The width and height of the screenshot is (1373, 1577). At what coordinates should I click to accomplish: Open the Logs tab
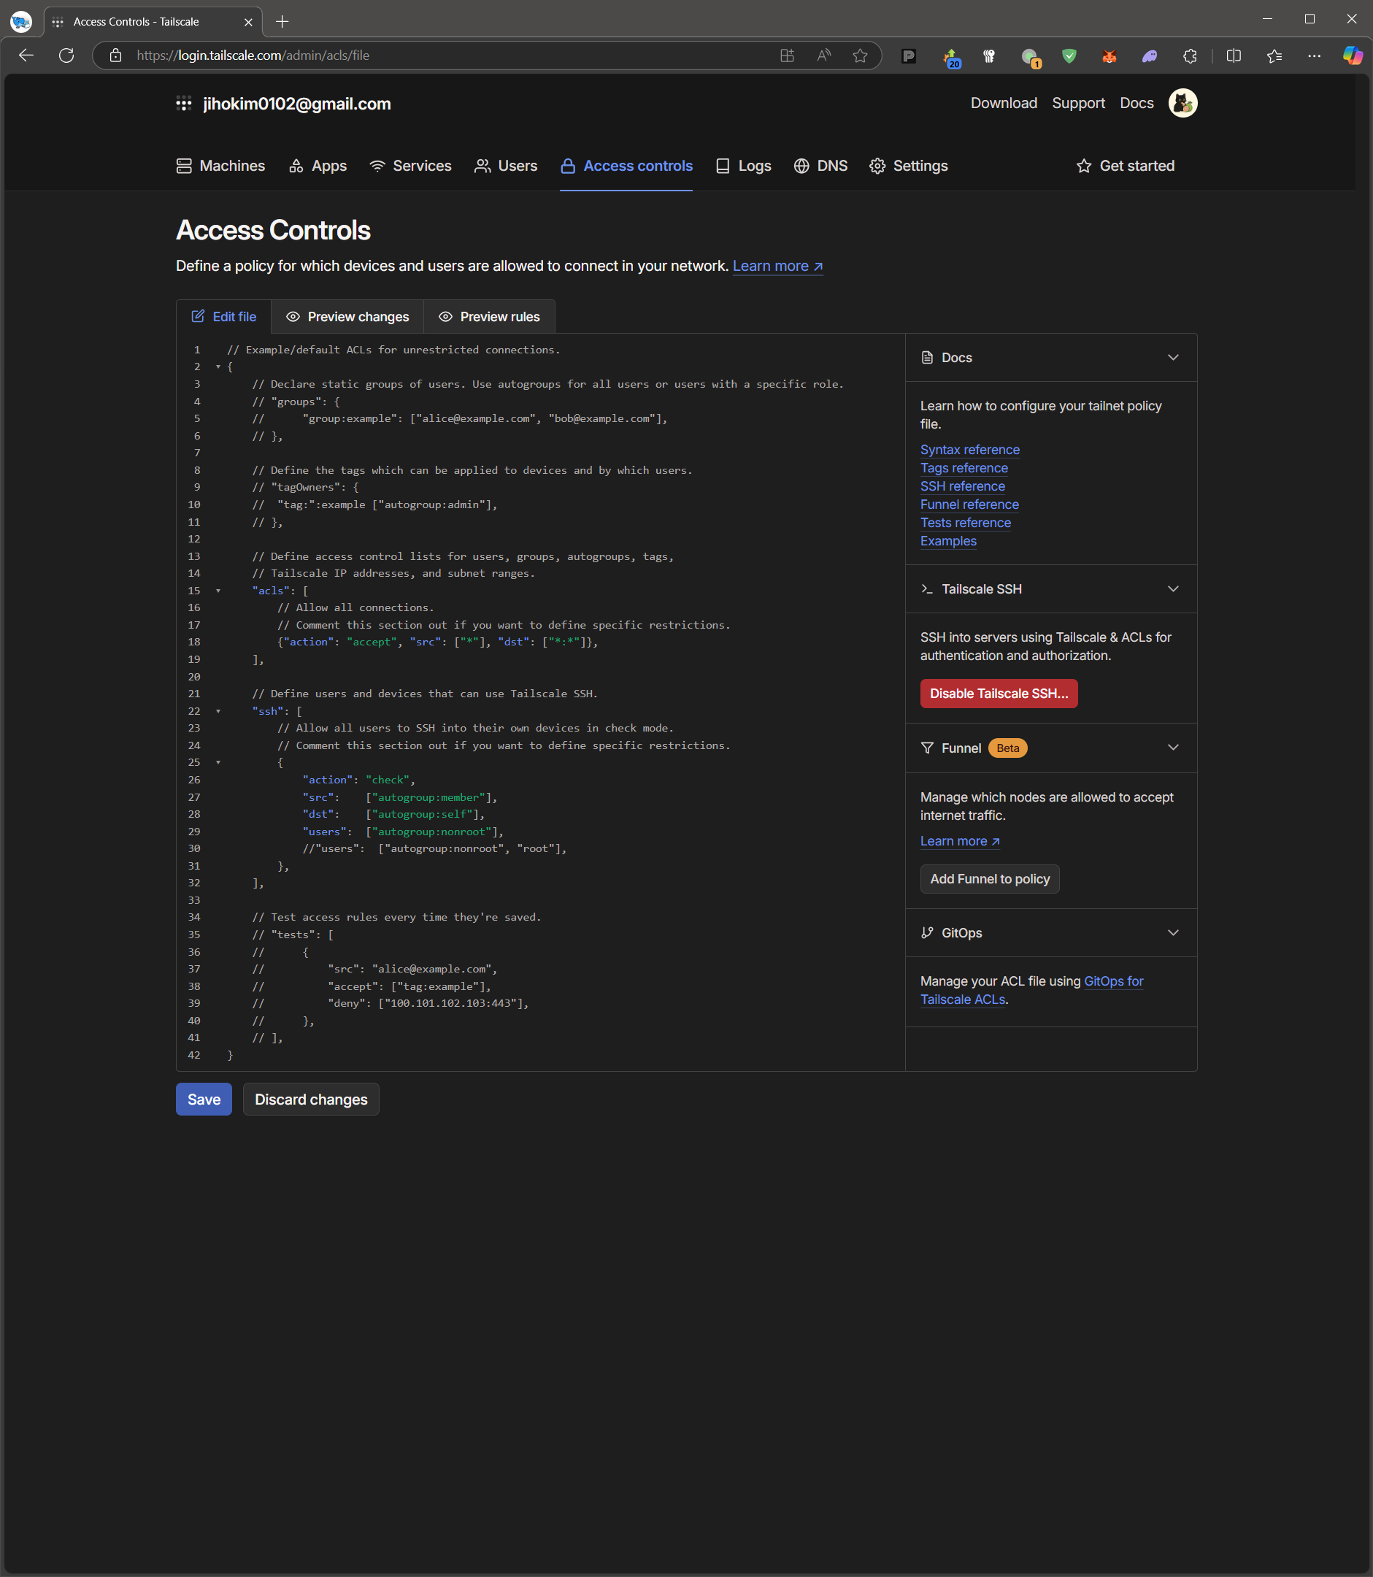(743, 166)
